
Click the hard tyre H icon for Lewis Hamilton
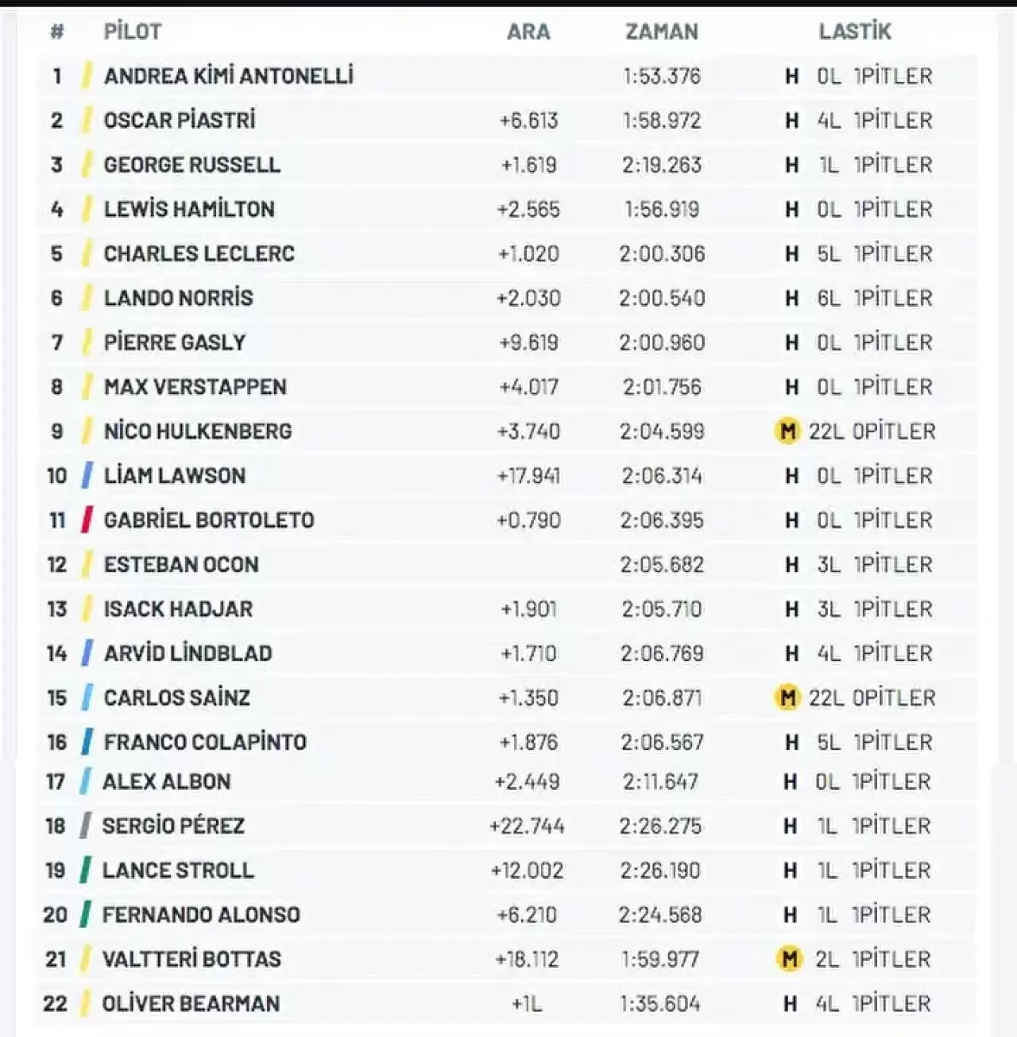[791, 210]
